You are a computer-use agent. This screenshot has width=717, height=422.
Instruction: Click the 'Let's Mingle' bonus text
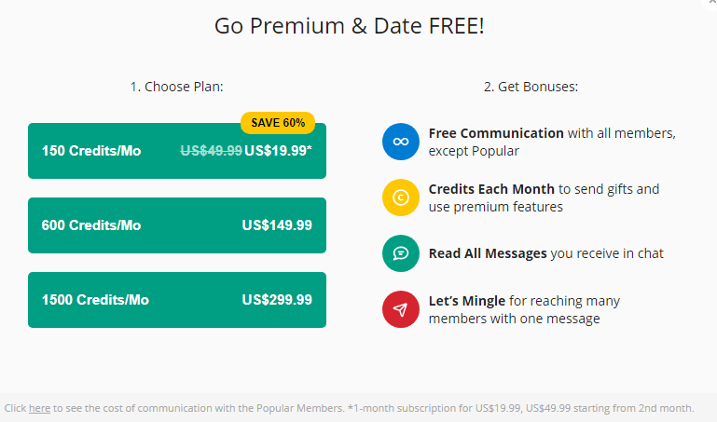point(467,301)
